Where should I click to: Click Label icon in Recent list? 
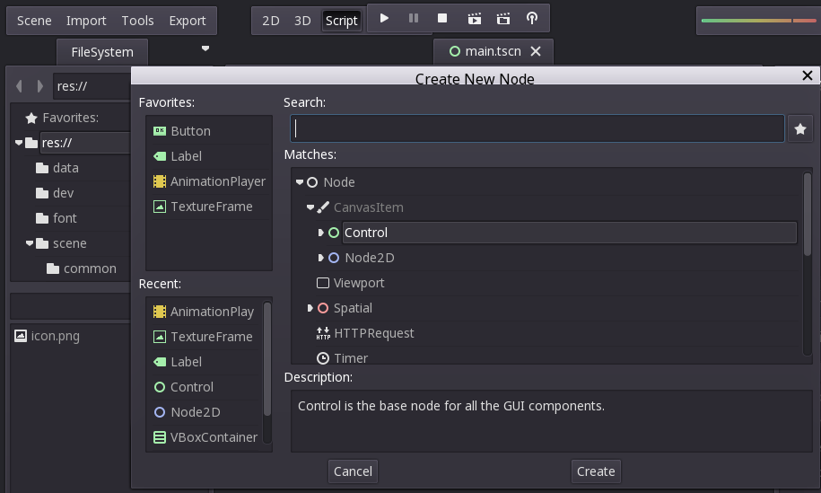(x=160, y=362)
